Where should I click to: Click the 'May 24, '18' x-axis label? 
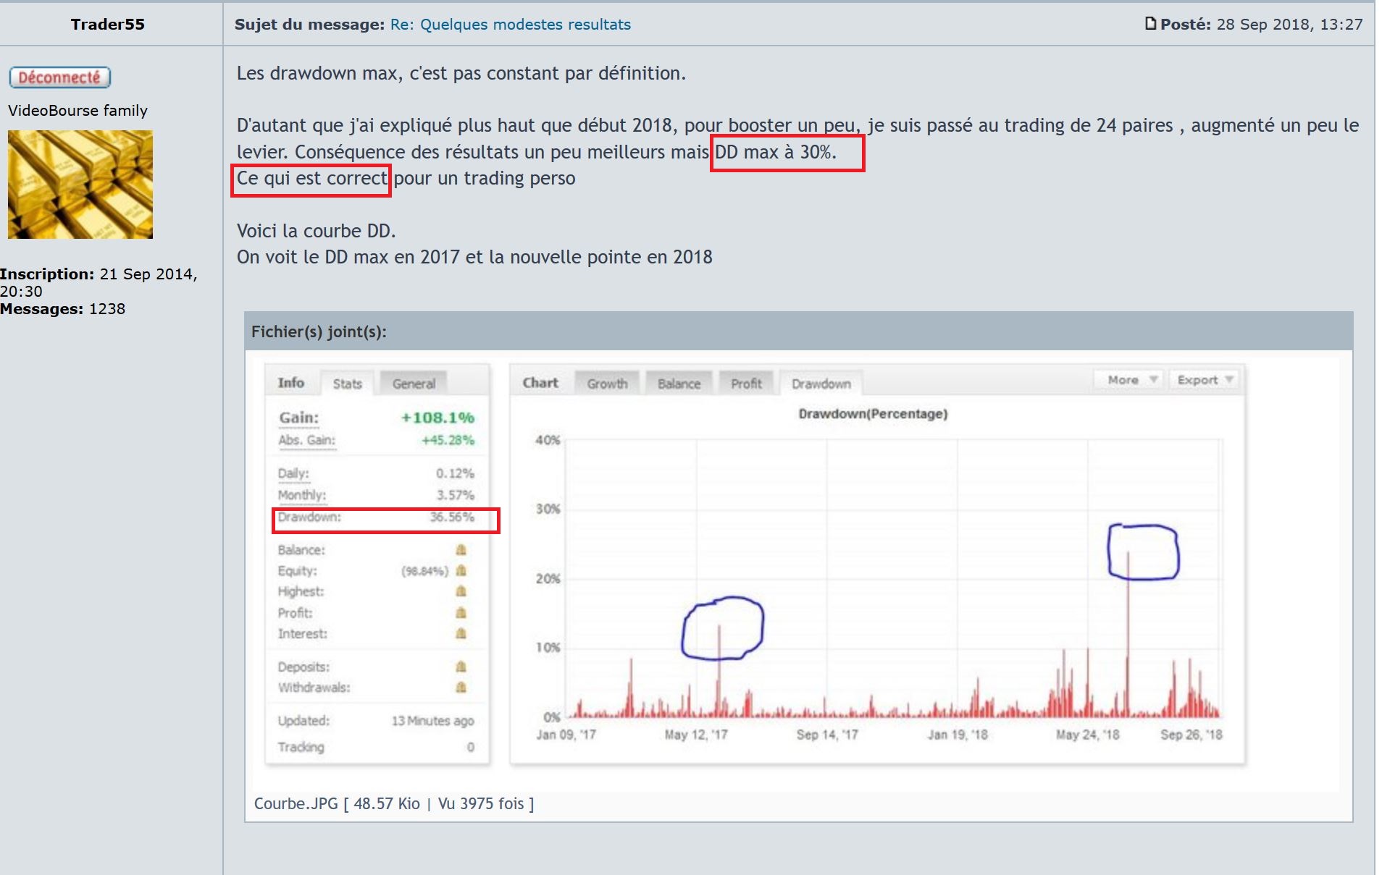coord(1087,735)
